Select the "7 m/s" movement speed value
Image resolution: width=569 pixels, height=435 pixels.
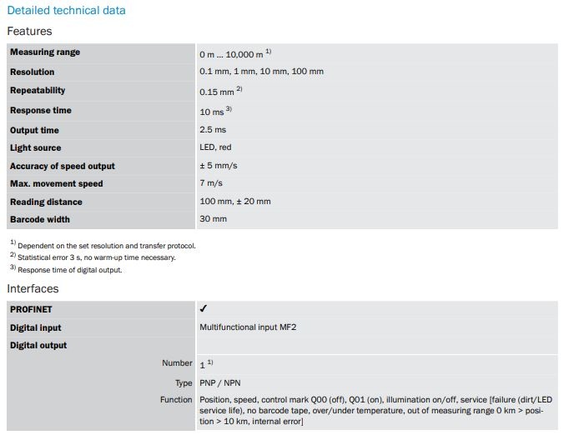tap(211, 183)
